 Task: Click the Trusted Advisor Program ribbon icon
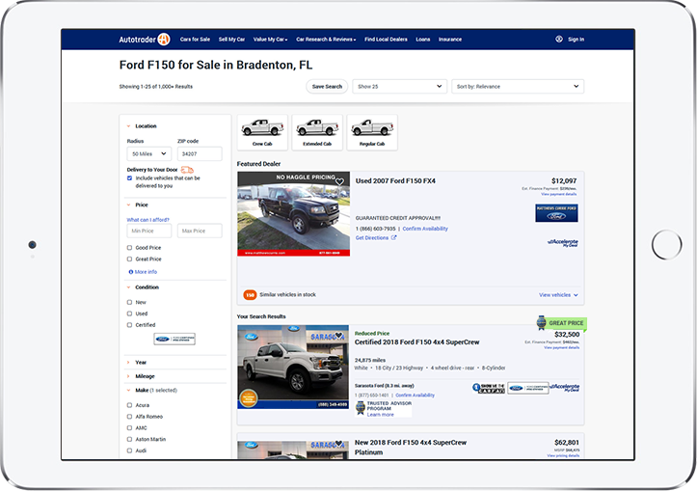pos(361,407)
